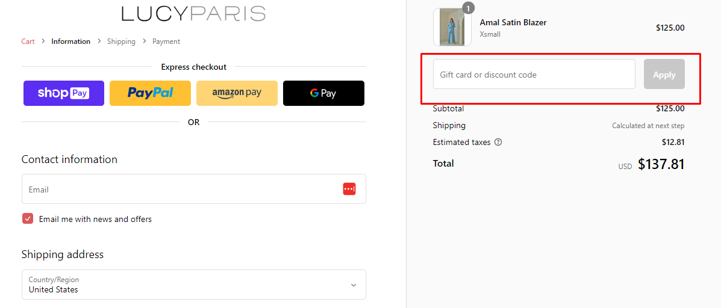The image size is (721, 308).
Task: Go back to Cart breadcrumb link
Action: point(28,42)
